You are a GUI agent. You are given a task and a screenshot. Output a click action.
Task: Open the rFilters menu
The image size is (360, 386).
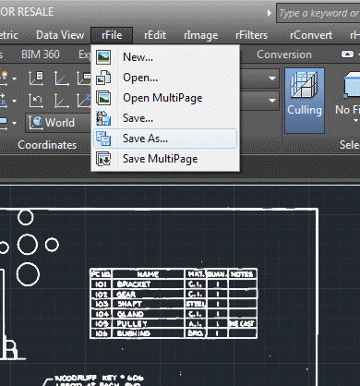(x=251, y=35)
